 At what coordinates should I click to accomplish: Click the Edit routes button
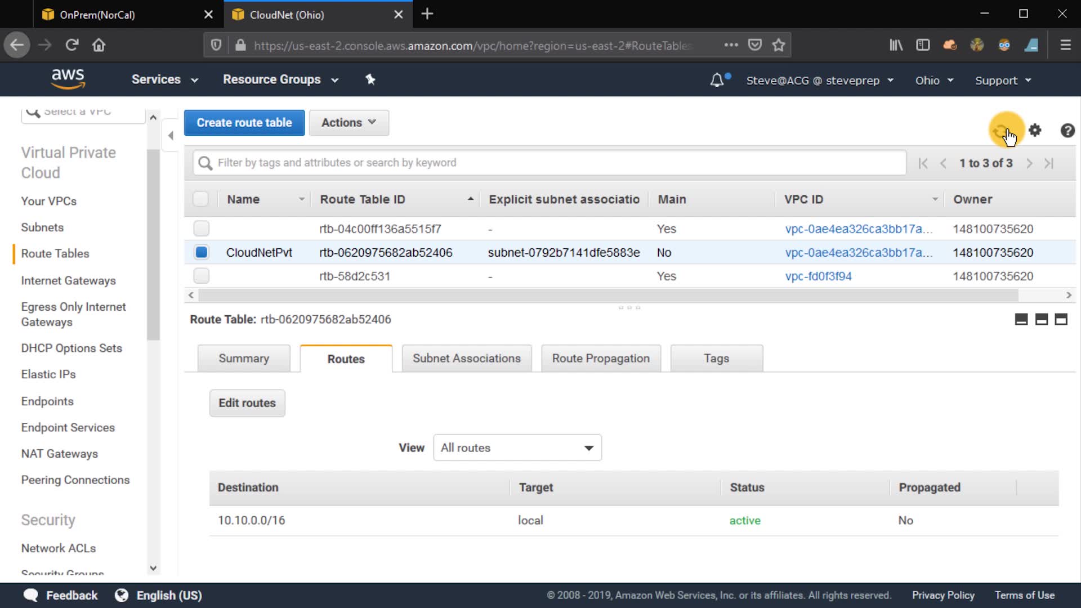tap(247, 403)
